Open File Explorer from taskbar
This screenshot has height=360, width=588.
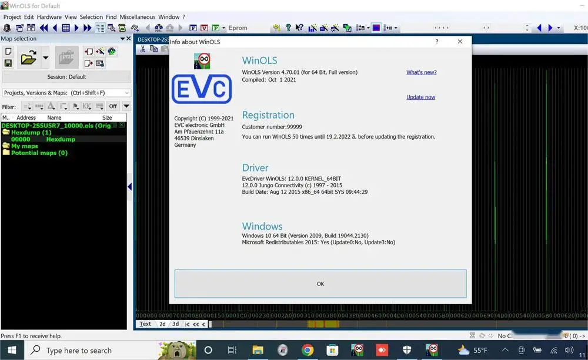click(x=258, y=350)
